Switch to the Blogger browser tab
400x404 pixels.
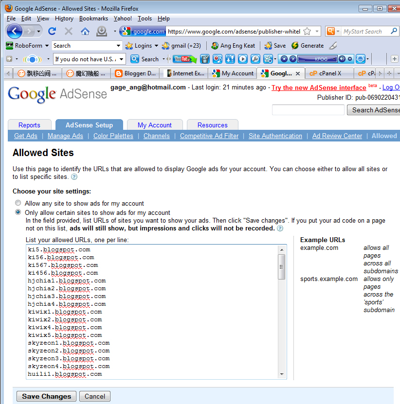coord(135,73)
